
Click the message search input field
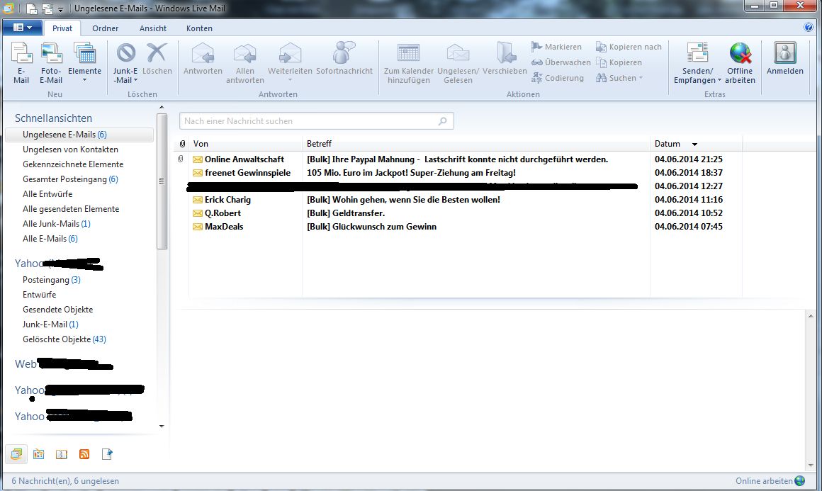pos(308,121)
